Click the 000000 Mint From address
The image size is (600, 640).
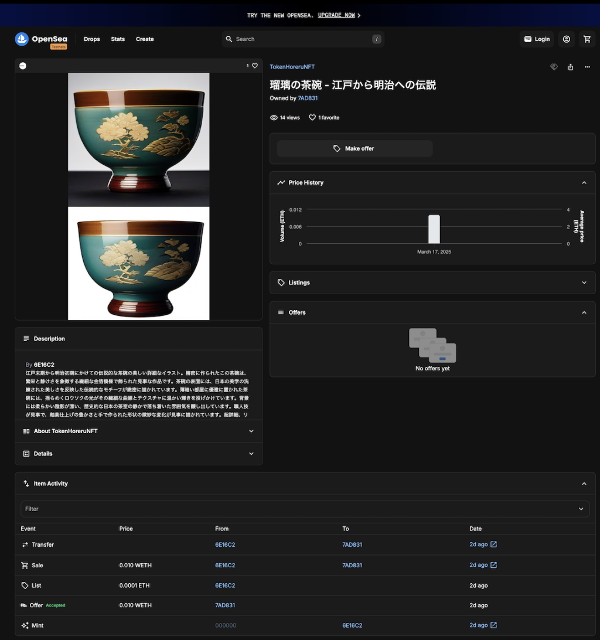[x=226, y=625]
